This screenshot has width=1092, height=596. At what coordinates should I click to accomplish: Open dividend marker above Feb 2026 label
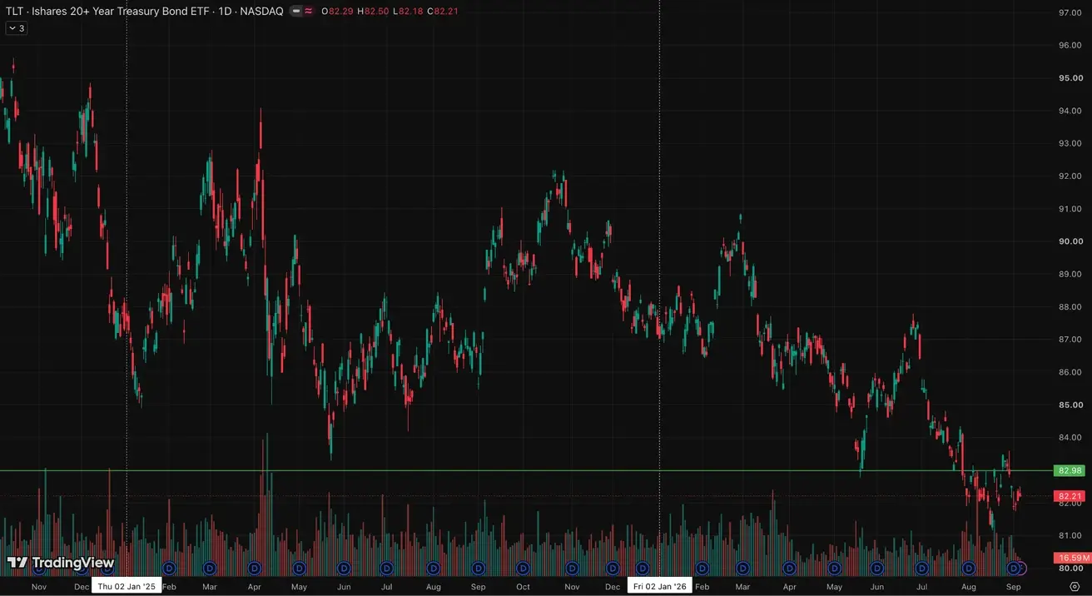click(702, 568)
